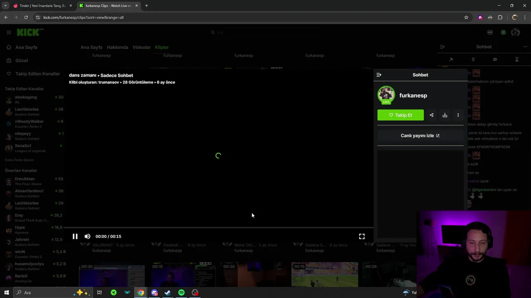This screenshot has width=531, height=298.
Task: Click the hourglass icon in chat toolbar
Action: 517,60
